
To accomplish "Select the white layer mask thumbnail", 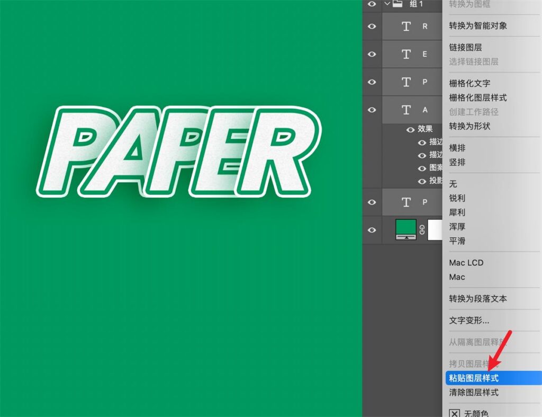I will click(435, 229).
